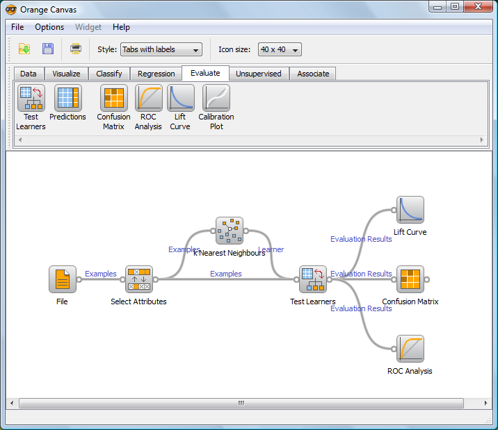Image resolution: width=498 pixels, height=430 pixels.
Task: Click canvas horizontal scrollbar right arrow
Action: pyautogui.click(x=485, y=403)
